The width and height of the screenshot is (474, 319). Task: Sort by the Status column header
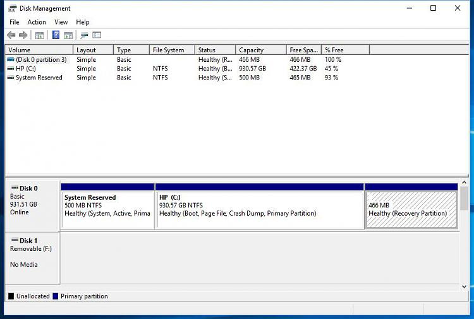tap(216, 50)
